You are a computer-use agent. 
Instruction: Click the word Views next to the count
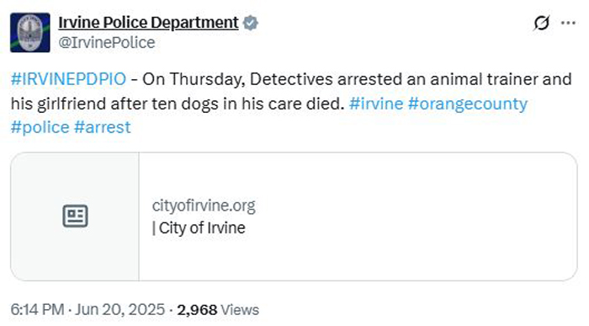click(x=240, y=310)
